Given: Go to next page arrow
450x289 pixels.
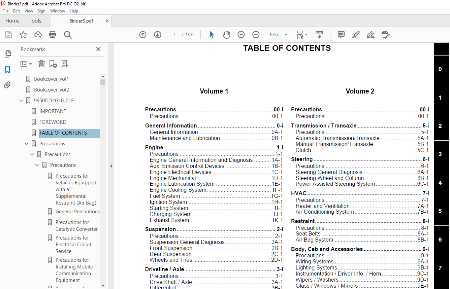Looking at the screenshot, I should (158, 35).
